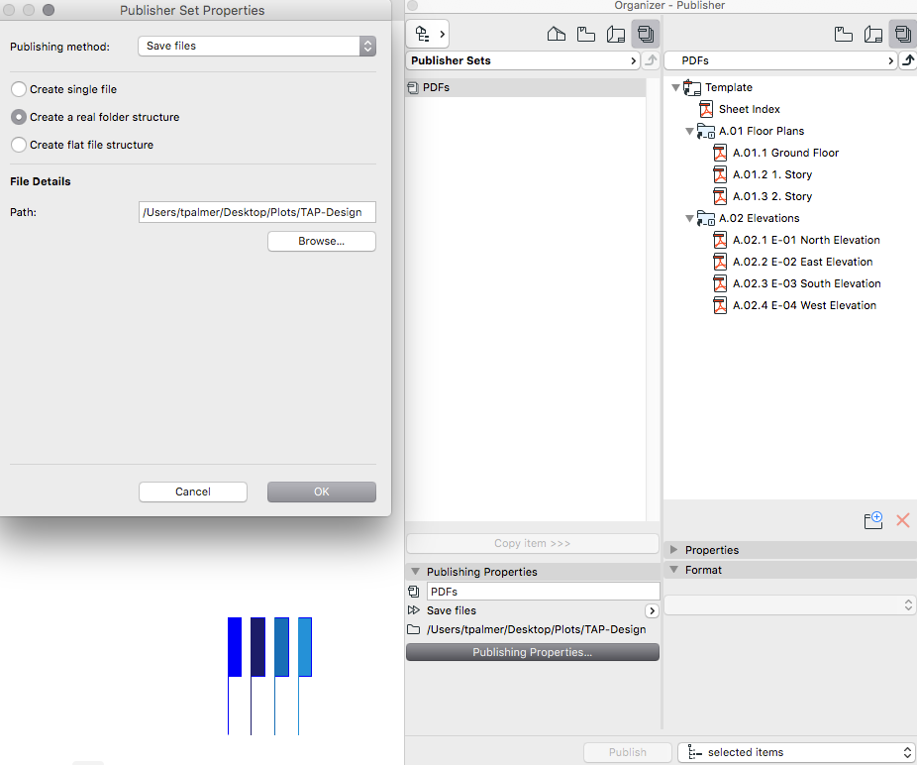Click the folder icon beside the publish path
This screenshot has width=917, height=765.
[415, 629]
